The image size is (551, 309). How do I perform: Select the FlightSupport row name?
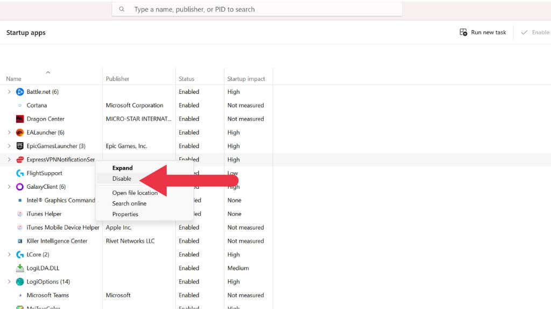(44, 173)
